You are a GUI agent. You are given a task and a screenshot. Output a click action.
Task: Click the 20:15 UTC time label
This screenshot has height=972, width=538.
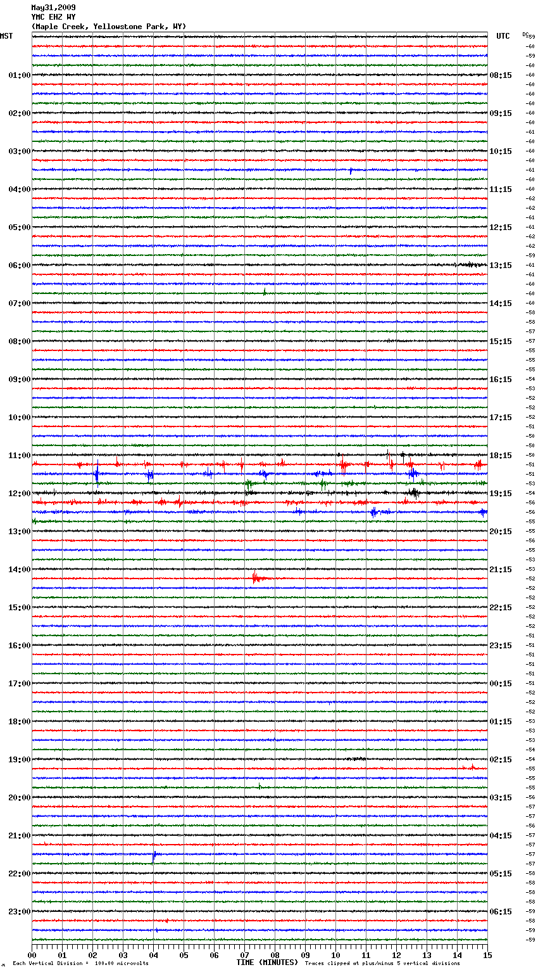[x=501, y=532]
